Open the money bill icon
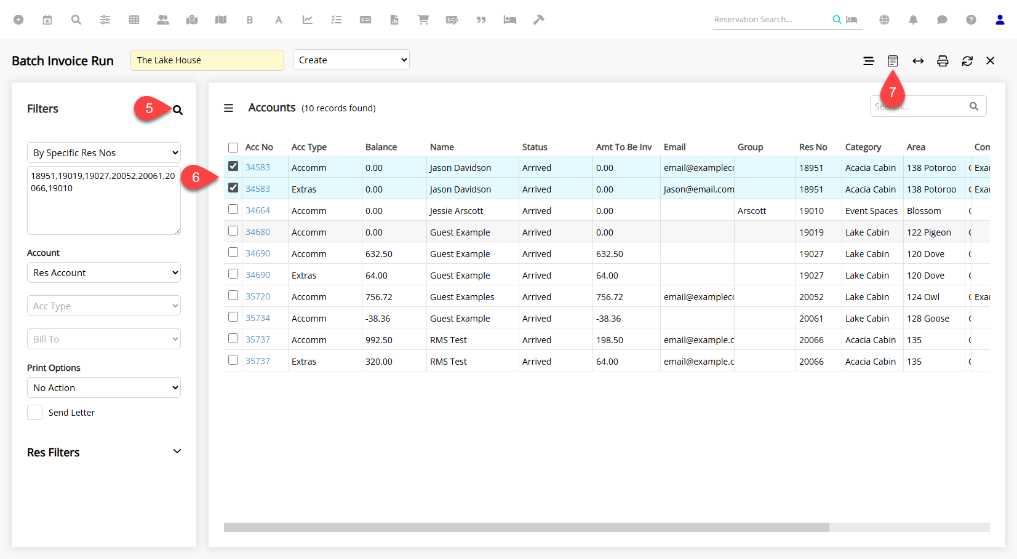The image size is (1017, 559). 365,20
